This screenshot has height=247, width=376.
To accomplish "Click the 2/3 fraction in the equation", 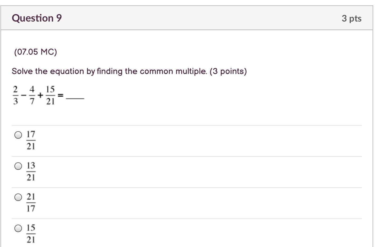I will click(15, 95).
